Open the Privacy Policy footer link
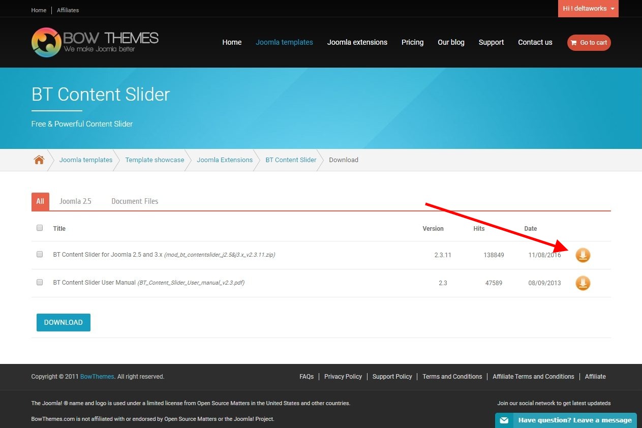Viewport: 642px width, 428px height. click(343, 377)
